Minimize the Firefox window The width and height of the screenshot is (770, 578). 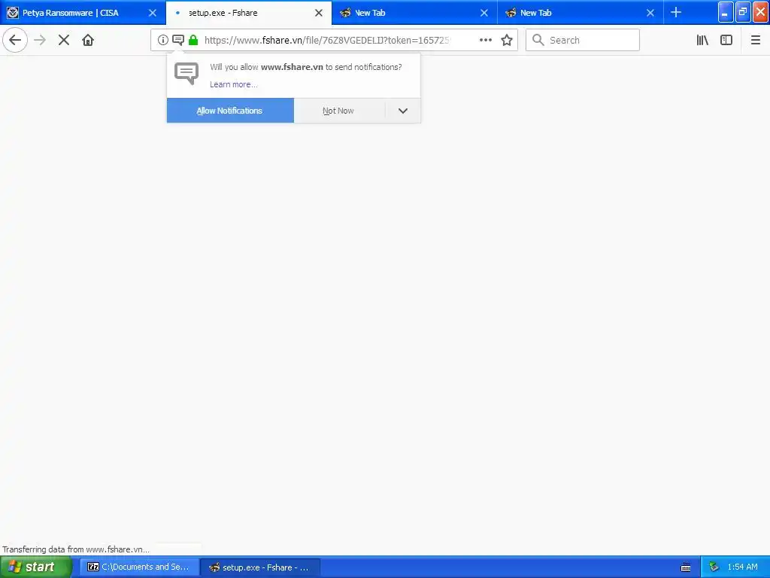726,12
